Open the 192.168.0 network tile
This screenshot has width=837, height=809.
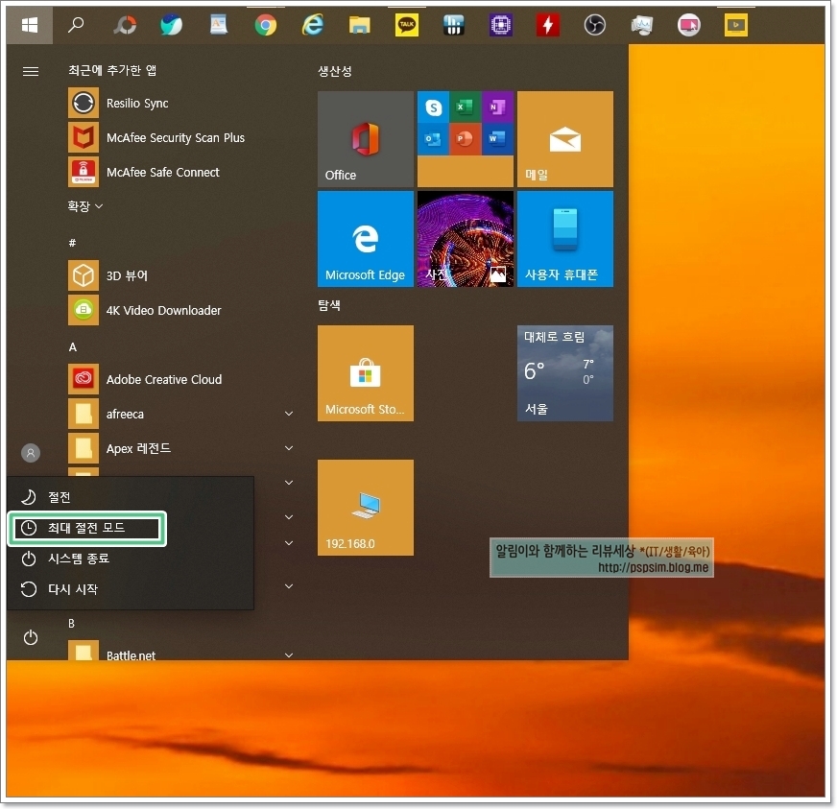pos(366,508)
